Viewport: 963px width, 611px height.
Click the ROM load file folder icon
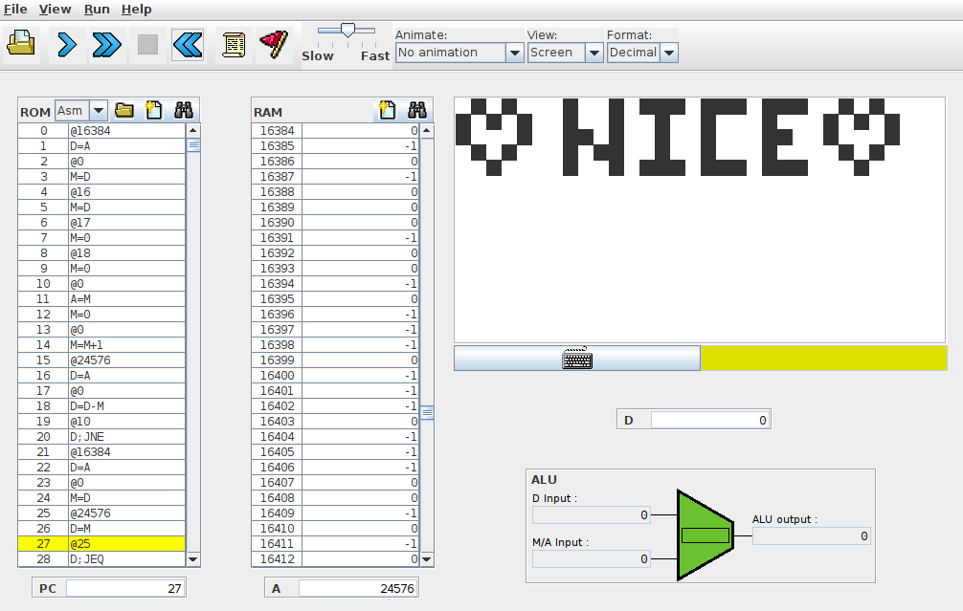coord(123,111)
